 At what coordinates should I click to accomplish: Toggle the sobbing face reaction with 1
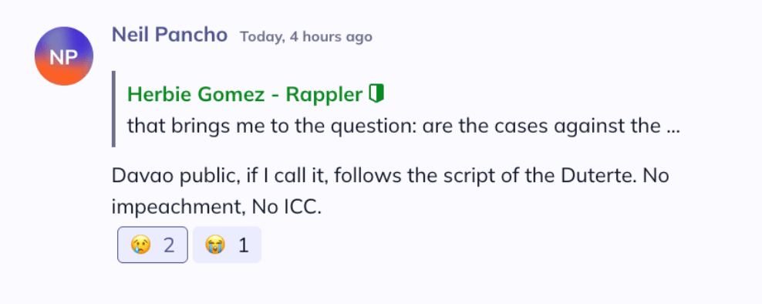227,245
